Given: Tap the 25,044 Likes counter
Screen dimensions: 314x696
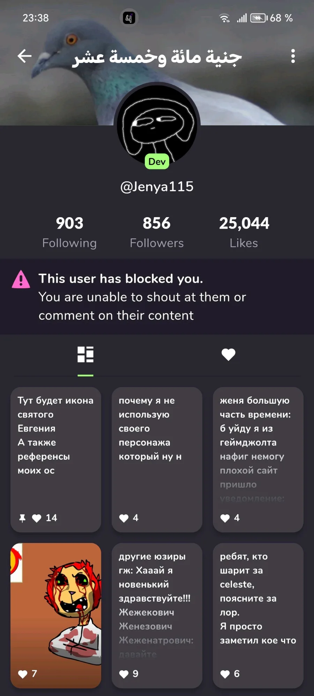Looking at the screenshot, I should 244,232.
